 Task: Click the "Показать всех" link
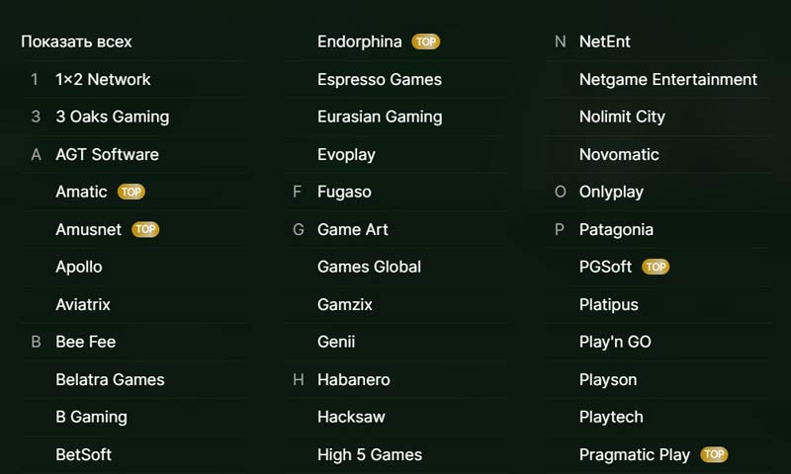tap(76, 41)
